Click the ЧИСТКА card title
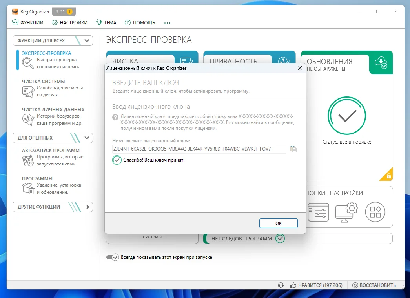This screenshot has width=410, height=298. point(125,61)
